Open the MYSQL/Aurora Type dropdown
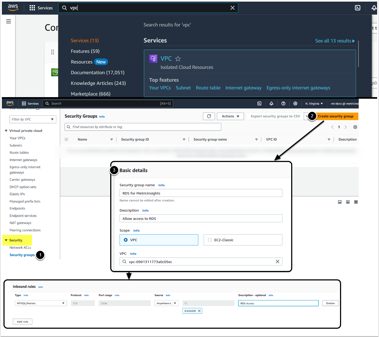Image resolution: width=379 pixels, height=337 pixels. pos(41,303)
